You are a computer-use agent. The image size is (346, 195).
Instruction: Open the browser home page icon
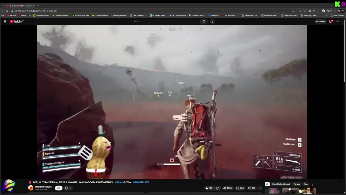[x=12, y=11]
